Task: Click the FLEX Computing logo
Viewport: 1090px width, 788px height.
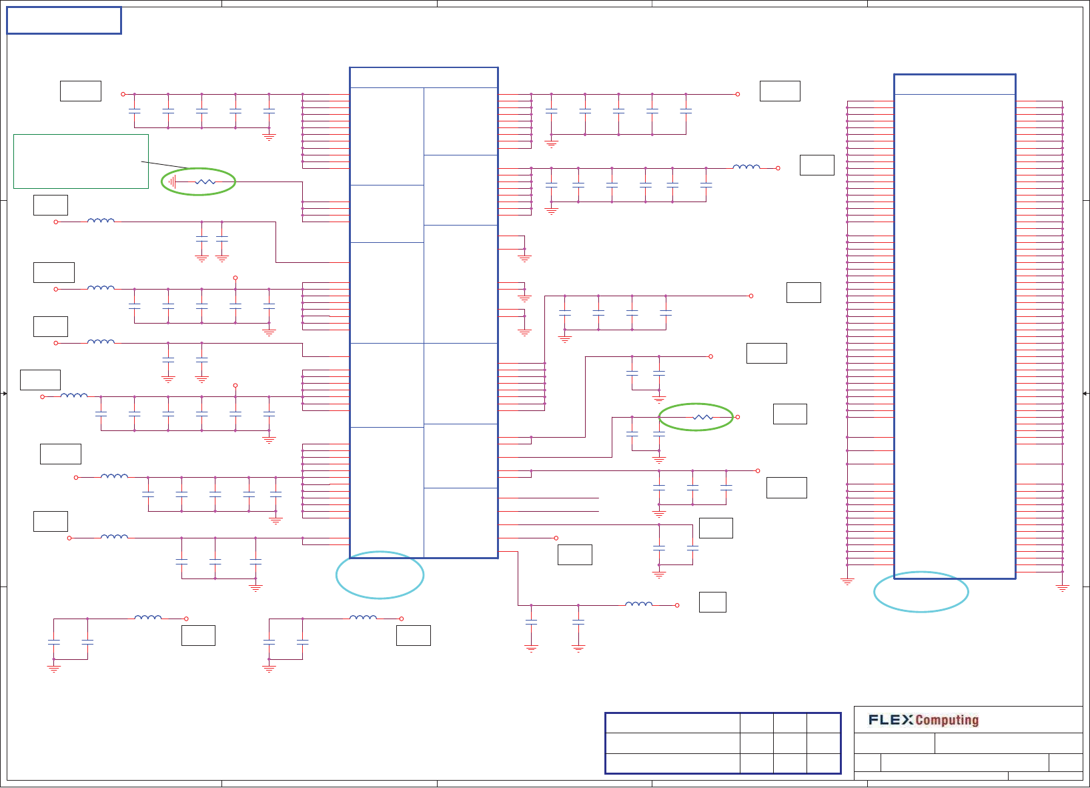Action: 923,720
